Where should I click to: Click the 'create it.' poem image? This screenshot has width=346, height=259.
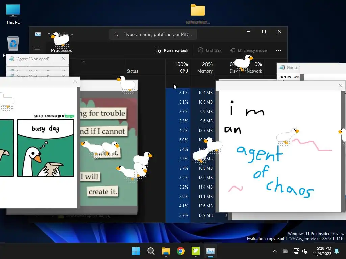click(103, 192)
